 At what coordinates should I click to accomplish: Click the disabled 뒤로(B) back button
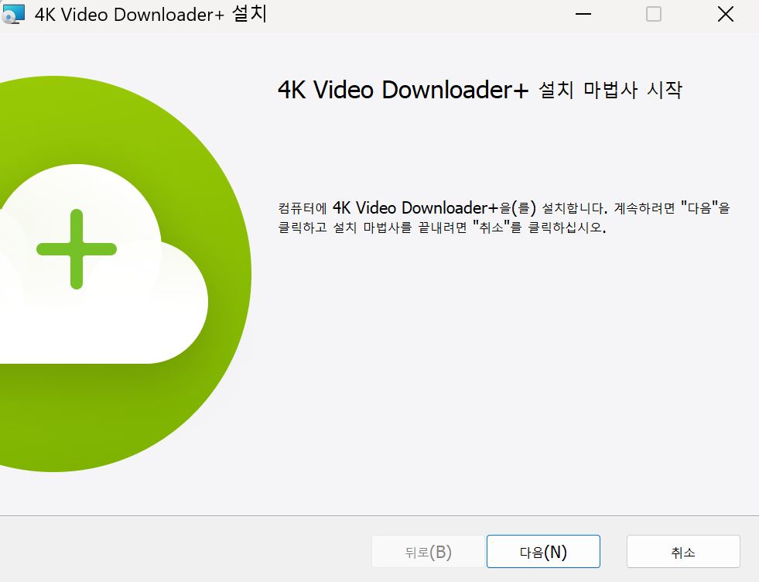point(428,552)
